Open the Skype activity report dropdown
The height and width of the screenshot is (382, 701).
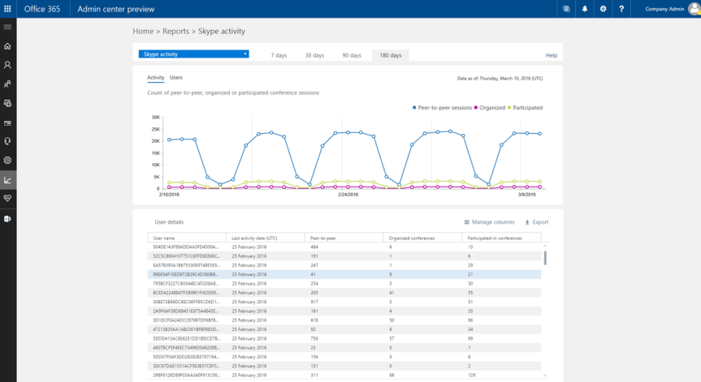[x=193, y=54]
